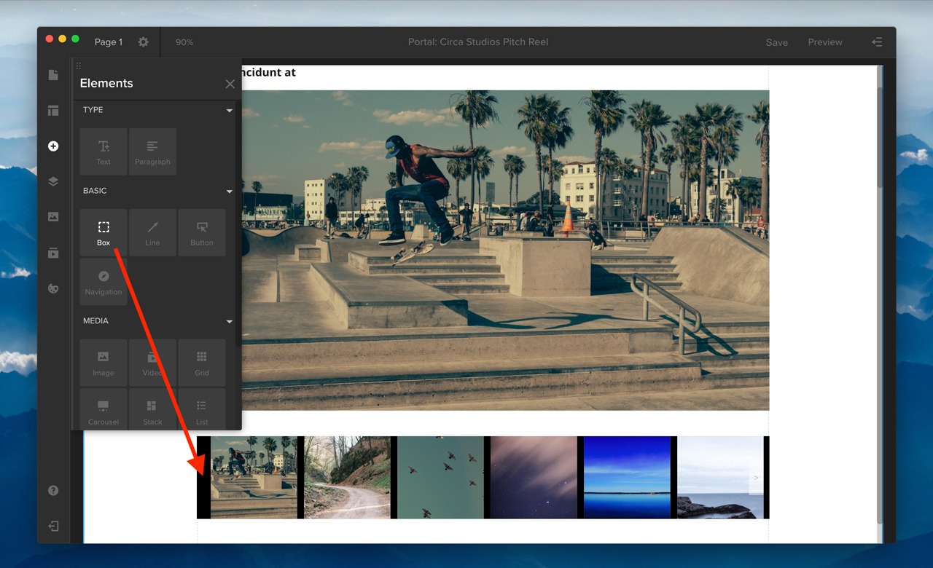Open the video media sidebar icon
933x568 pixels.
pyautogui.click(x=53, y=253)
